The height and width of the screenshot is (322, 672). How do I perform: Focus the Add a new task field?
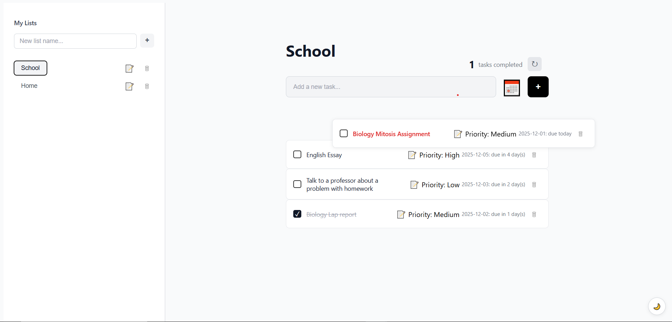[391, 87]
